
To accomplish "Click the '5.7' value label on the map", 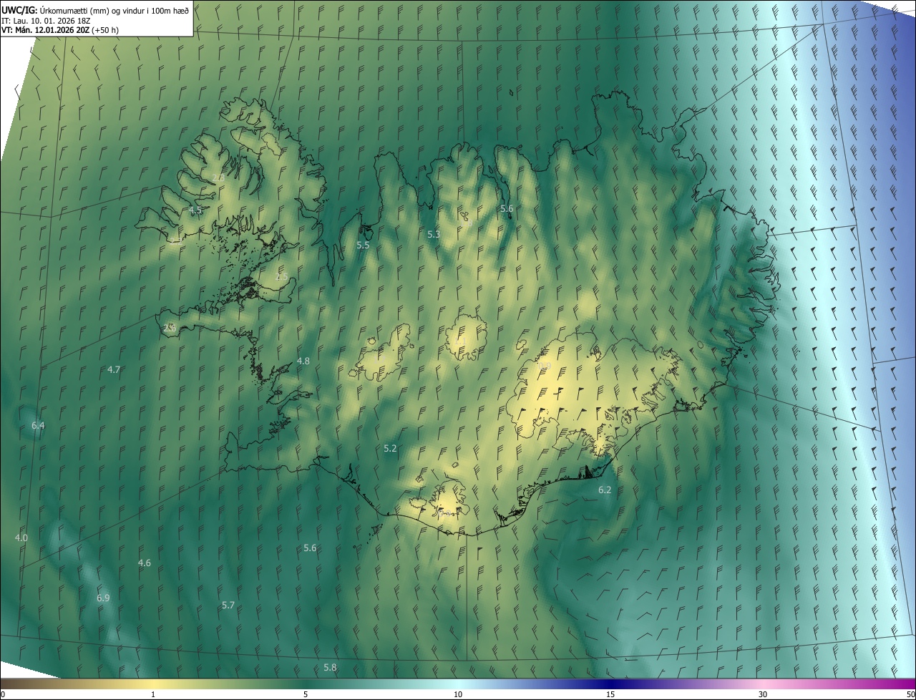I will 228,606.
